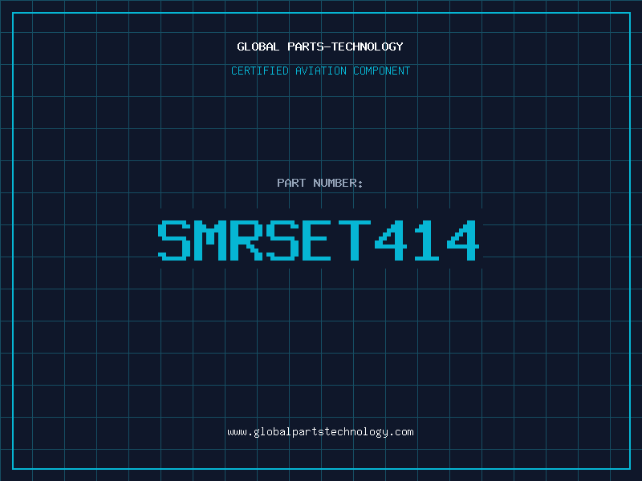
Task: Click the GLOBAL PARTS-TECHNOLOGY title
Action: click(x=320, y=46)
